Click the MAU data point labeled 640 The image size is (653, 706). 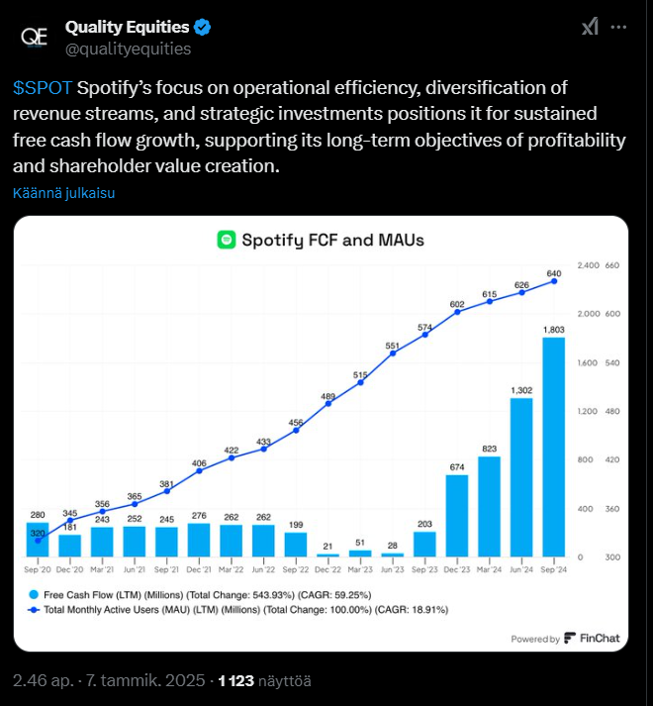coord(553,281)
